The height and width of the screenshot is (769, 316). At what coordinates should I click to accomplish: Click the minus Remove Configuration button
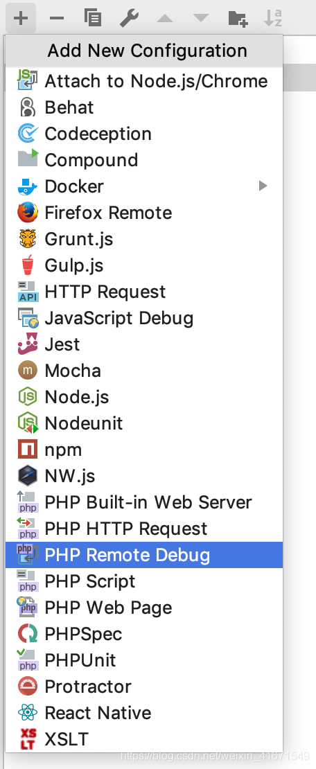[x=57, y=19]
